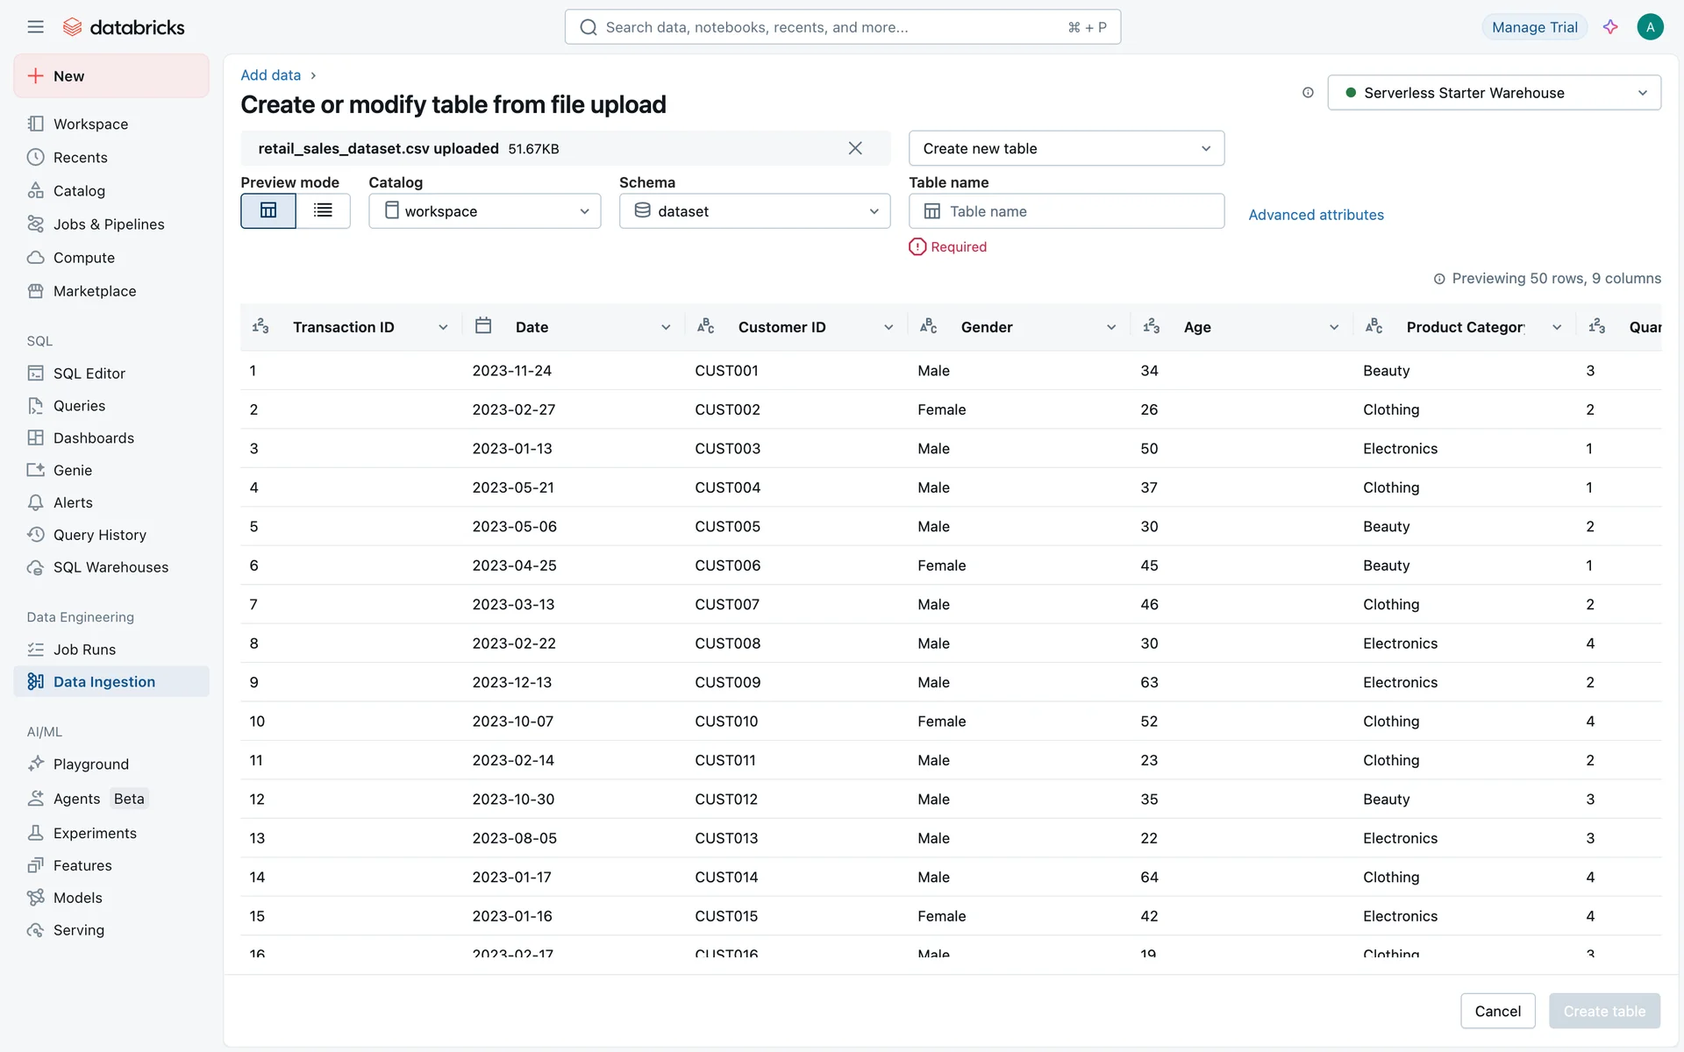Screen dimensions: 1684x1052
Task: Switch preview mode to vertical list view
Action: point(323,210)
